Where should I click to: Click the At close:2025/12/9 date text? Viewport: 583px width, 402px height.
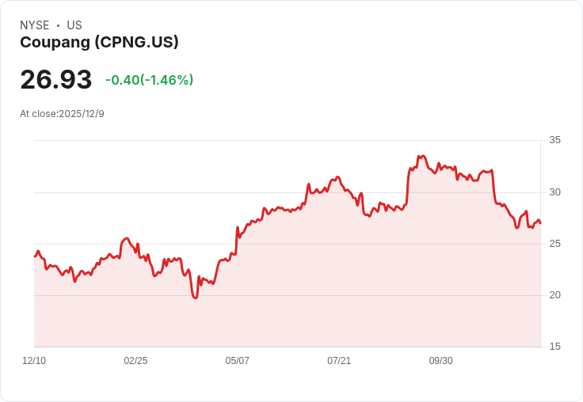click(62, 114)
